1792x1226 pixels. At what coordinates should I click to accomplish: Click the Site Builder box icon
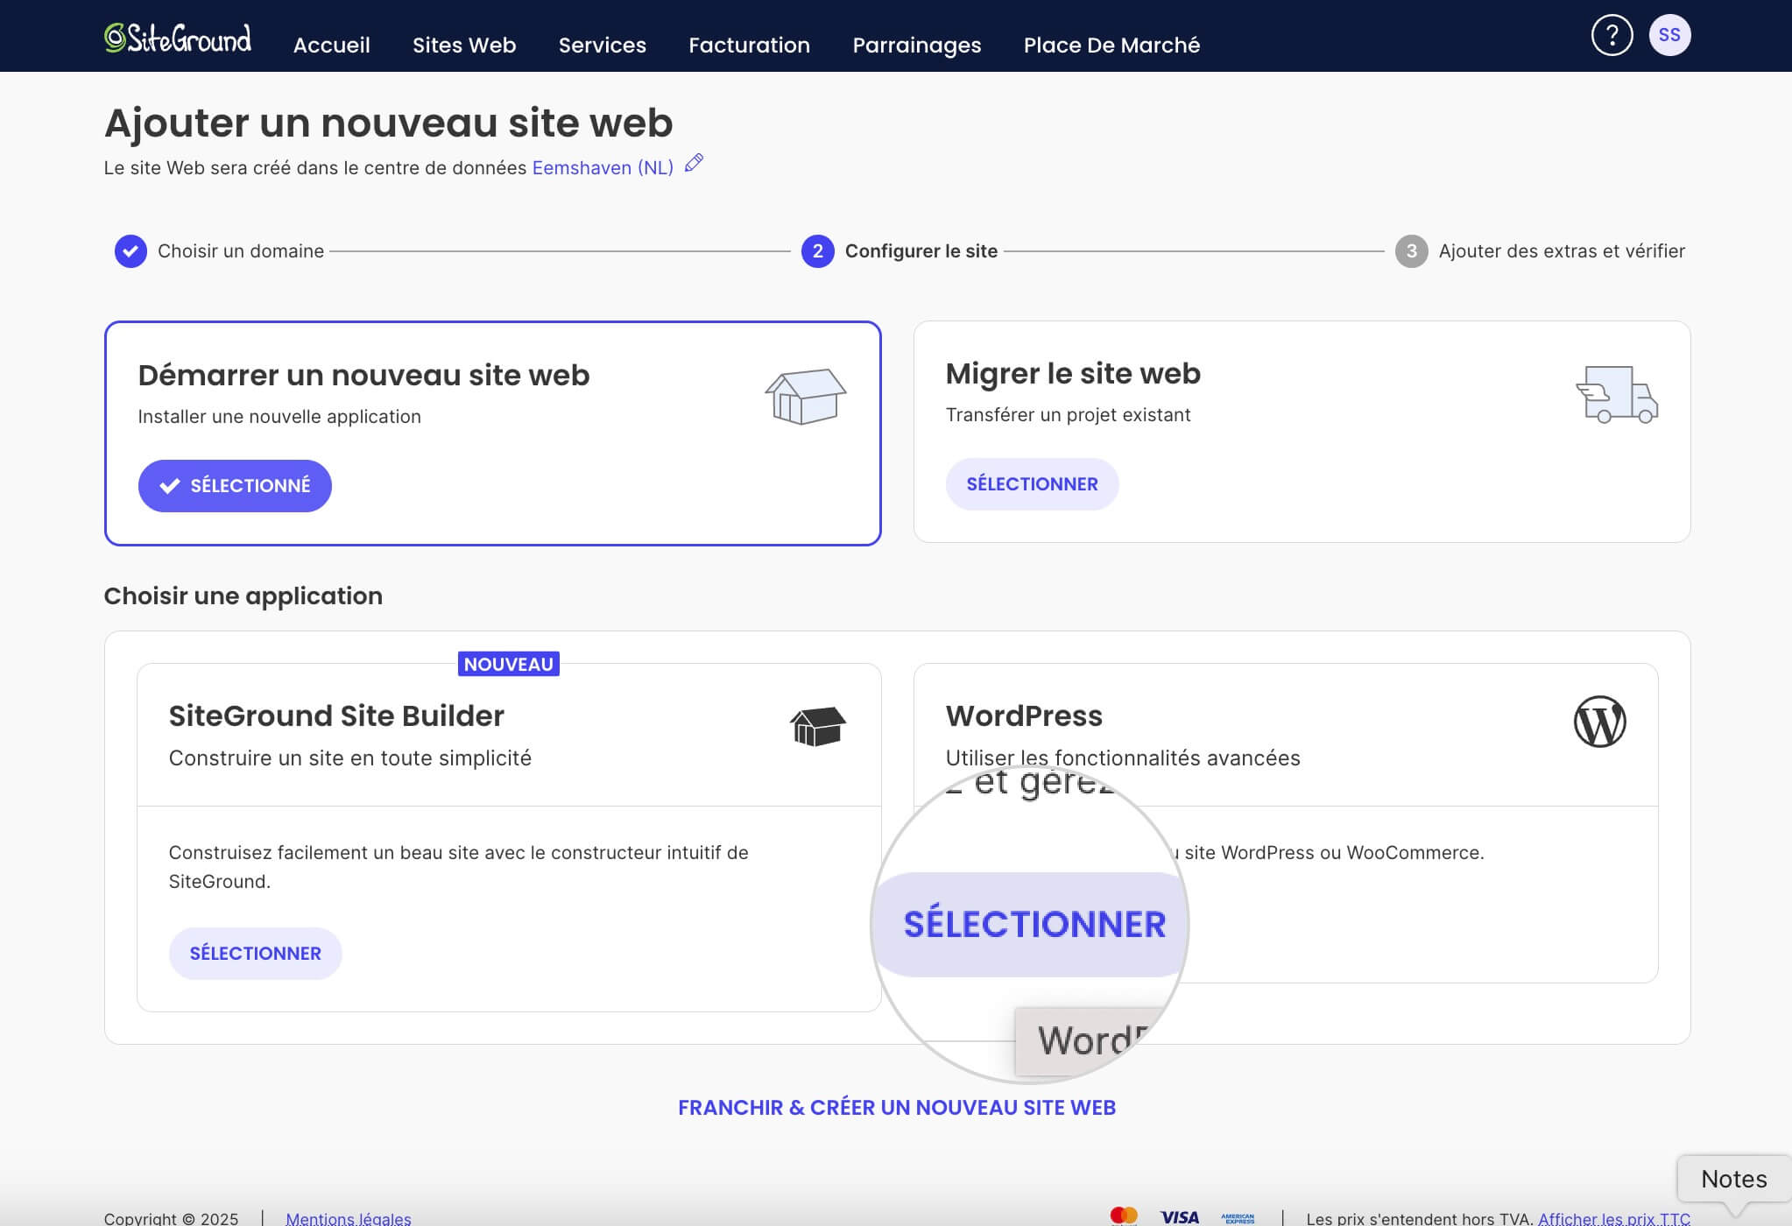pos(817,726)
